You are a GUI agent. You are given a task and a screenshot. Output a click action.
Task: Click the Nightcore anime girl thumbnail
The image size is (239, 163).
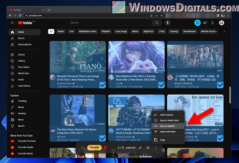137,57
